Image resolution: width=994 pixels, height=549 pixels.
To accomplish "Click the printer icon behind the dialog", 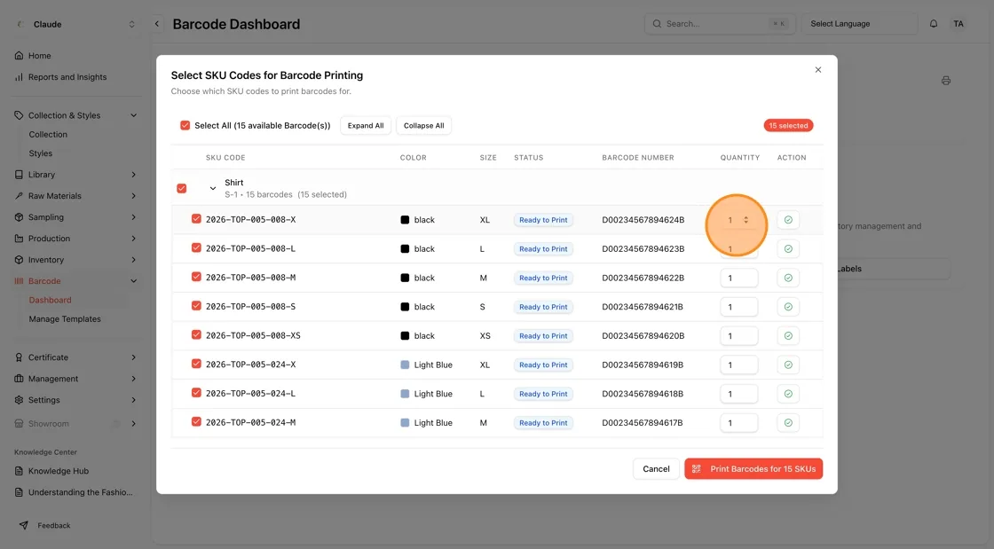I will [946, 81].
